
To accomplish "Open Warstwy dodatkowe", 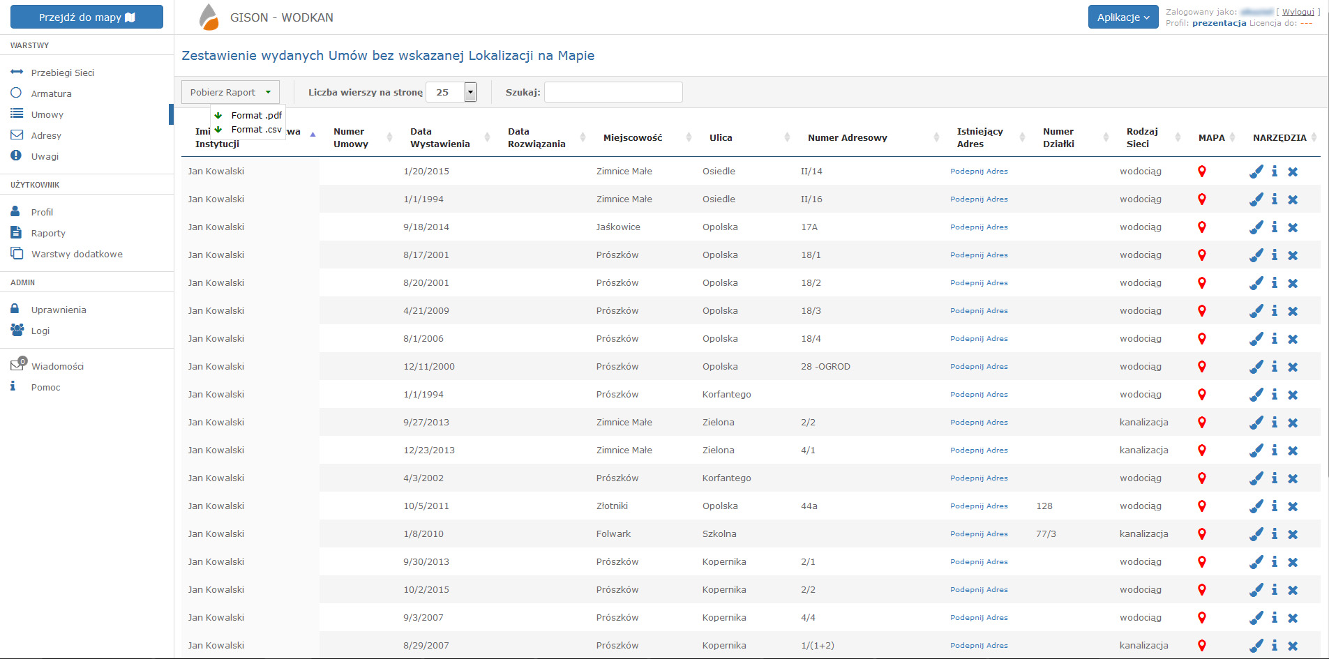I will coord(77,254).
